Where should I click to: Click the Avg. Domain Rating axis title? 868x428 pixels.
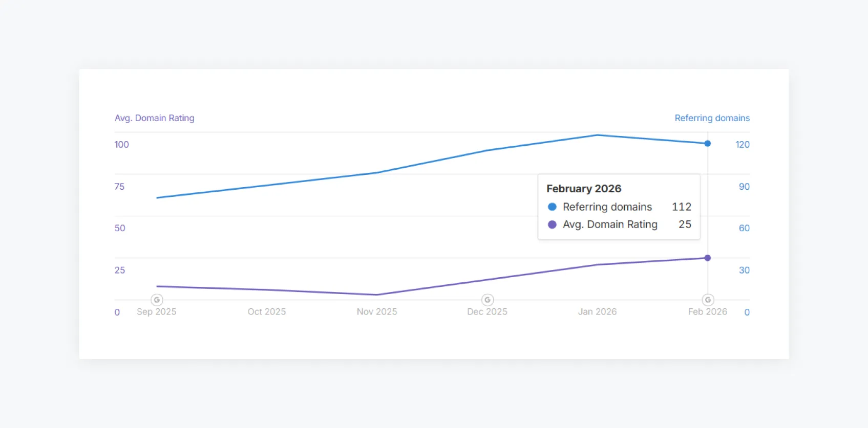[154, 118]
